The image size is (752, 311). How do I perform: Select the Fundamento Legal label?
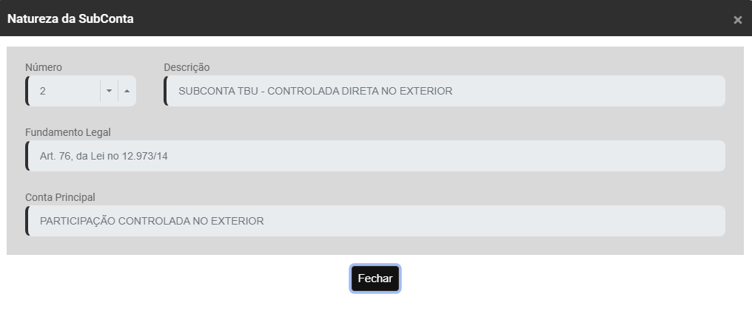67,132
